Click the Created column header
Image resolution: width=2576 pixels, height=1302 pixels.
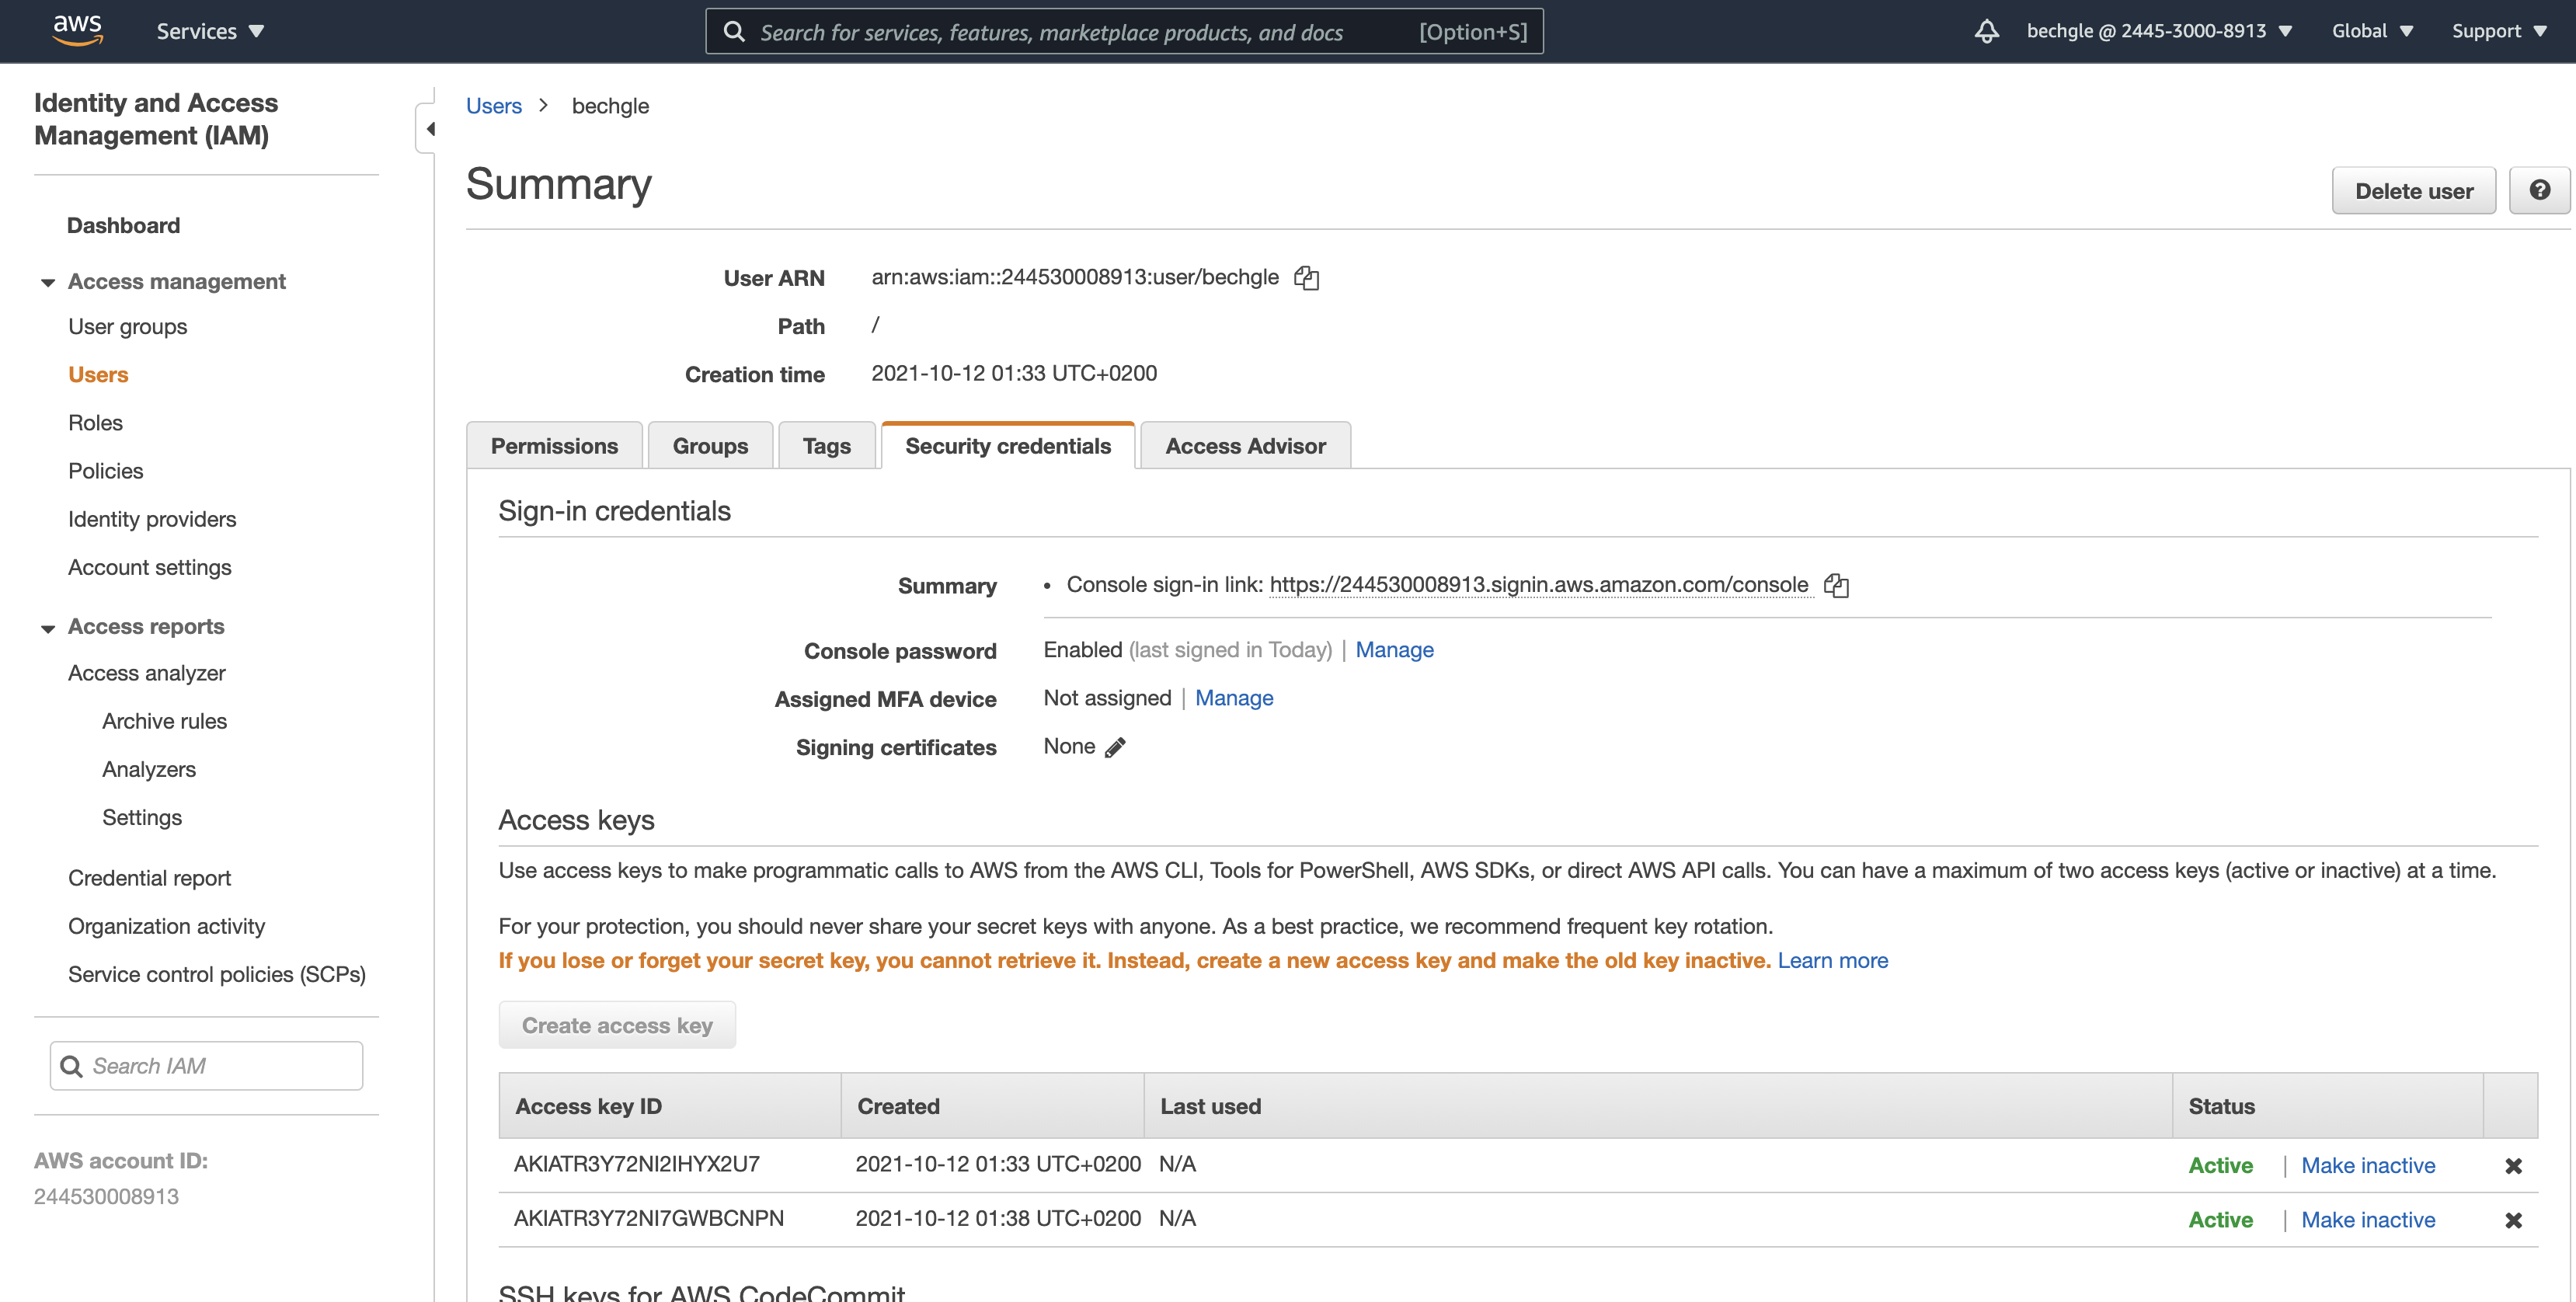[992, 1105]
